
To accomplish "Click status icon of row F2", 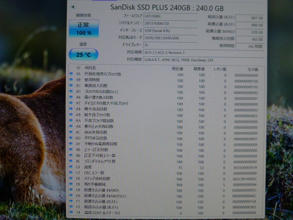I will (71, 207).
